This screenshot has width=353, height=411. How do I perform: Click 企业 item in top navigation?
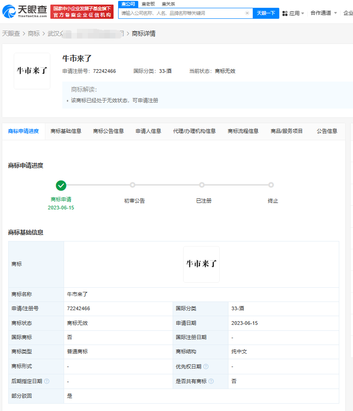[x=348, y=13]
